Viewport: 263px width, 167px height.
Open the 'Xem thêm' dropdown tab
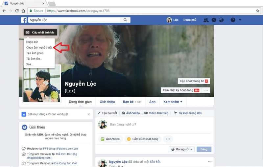[x=173, y=102]
